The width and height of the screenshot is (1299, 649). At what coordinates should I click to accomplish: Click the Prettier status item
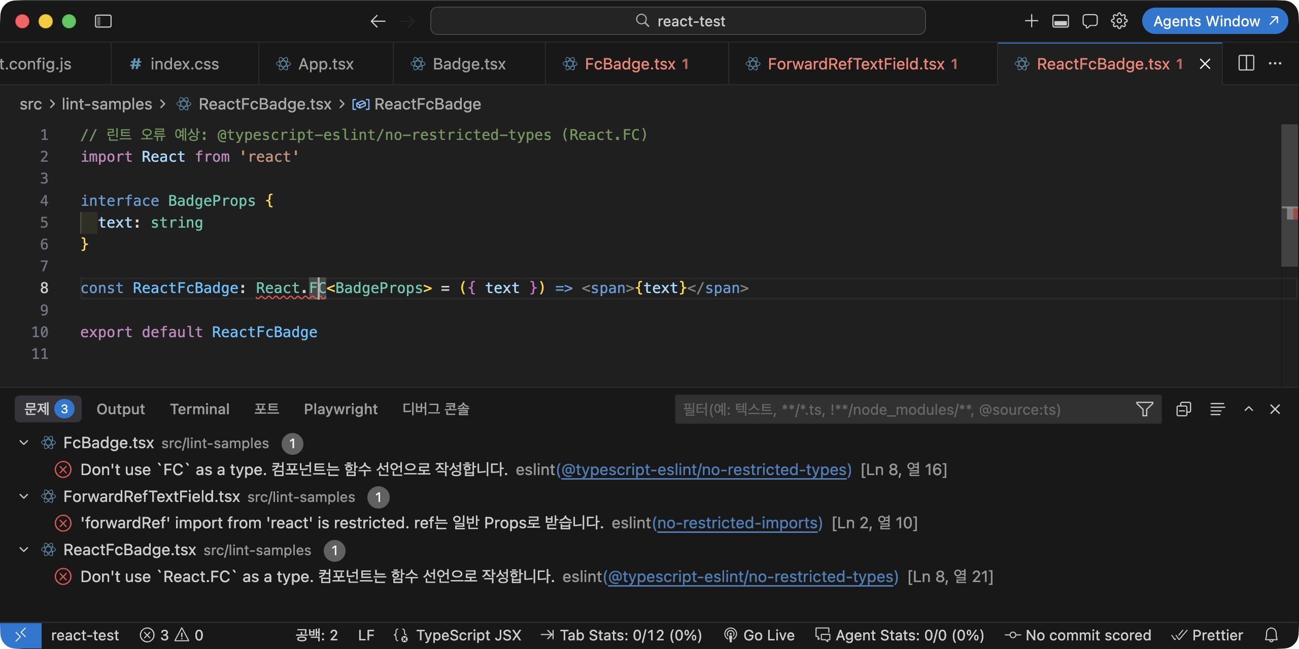click(x=1208, y=635)
